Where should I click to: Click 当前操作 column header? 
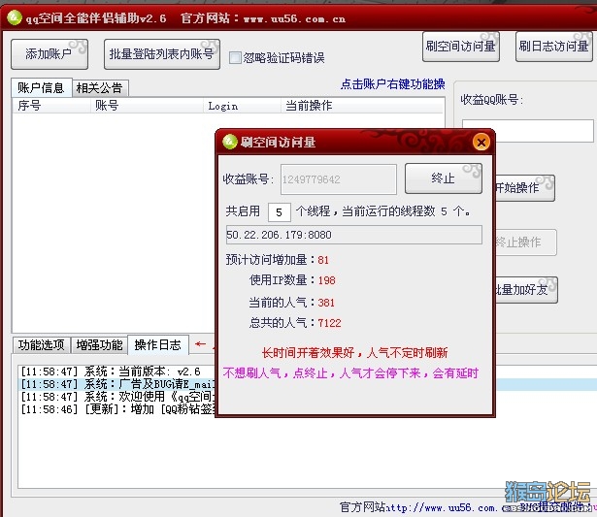[362, 106]
